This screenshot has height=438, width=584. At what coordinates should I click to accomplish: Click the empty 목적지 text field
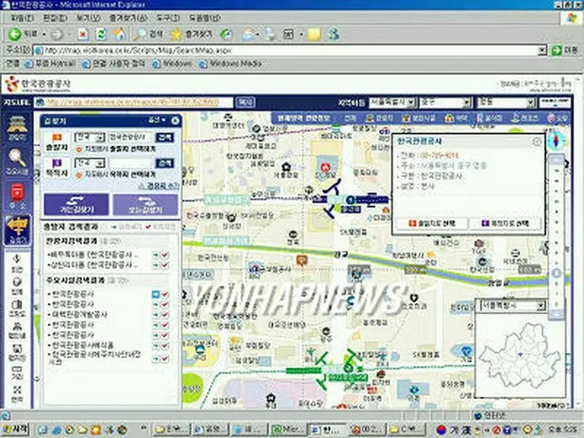click(x=130, y=162)
